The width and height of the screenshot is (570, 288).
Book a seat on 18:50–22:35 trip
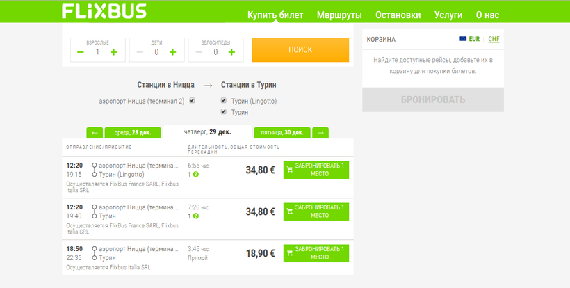316,253
